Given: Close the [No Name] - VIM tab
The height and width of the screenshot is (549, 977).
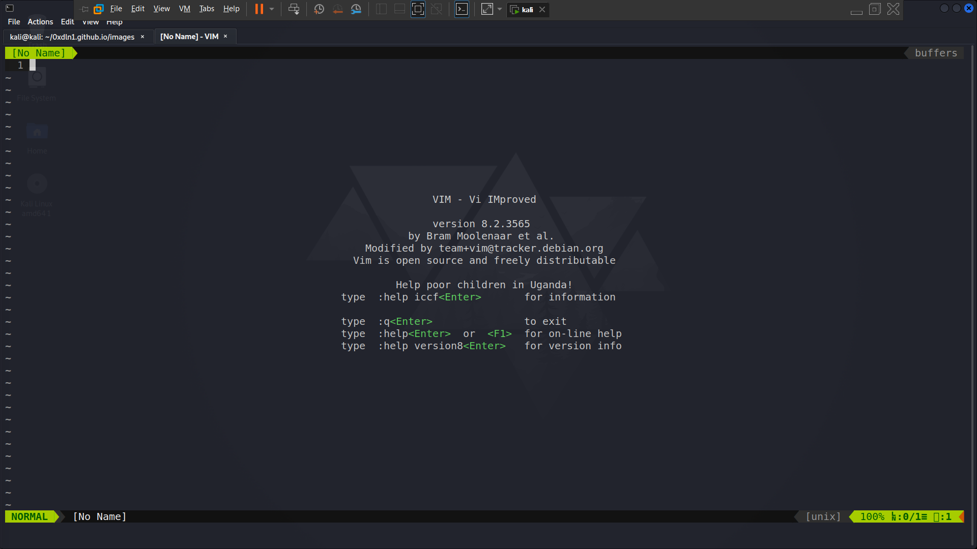Looking at the screenshot, I should [x=225, y=37].
